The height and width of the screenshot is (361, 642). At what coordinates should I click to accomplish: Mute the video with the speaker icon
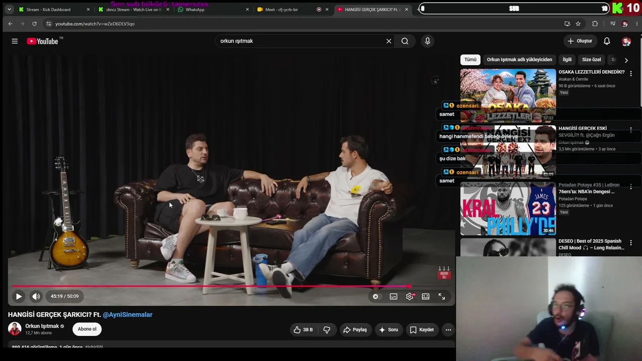(x=36, y=296)
